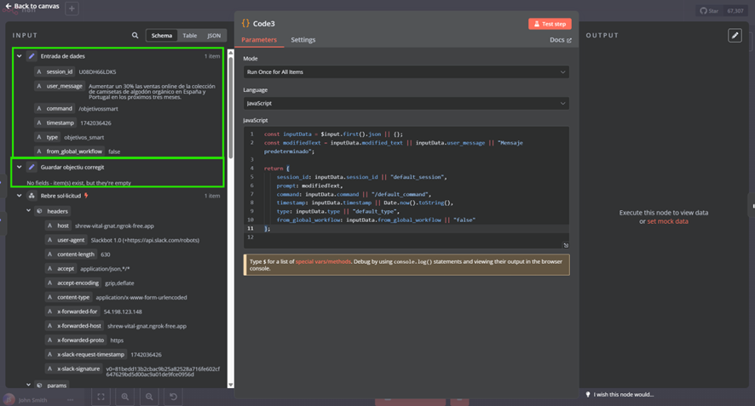Click the search icon in Input panel

point(135,36)
